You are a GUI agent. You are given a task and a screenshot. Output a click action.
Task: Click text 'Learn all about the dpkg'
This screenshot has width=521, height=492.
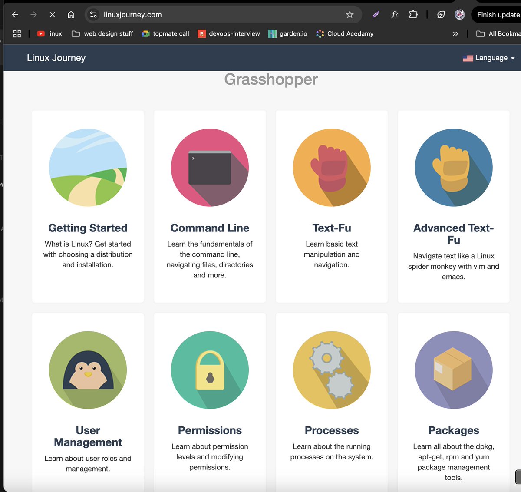(x=454, y=446)
